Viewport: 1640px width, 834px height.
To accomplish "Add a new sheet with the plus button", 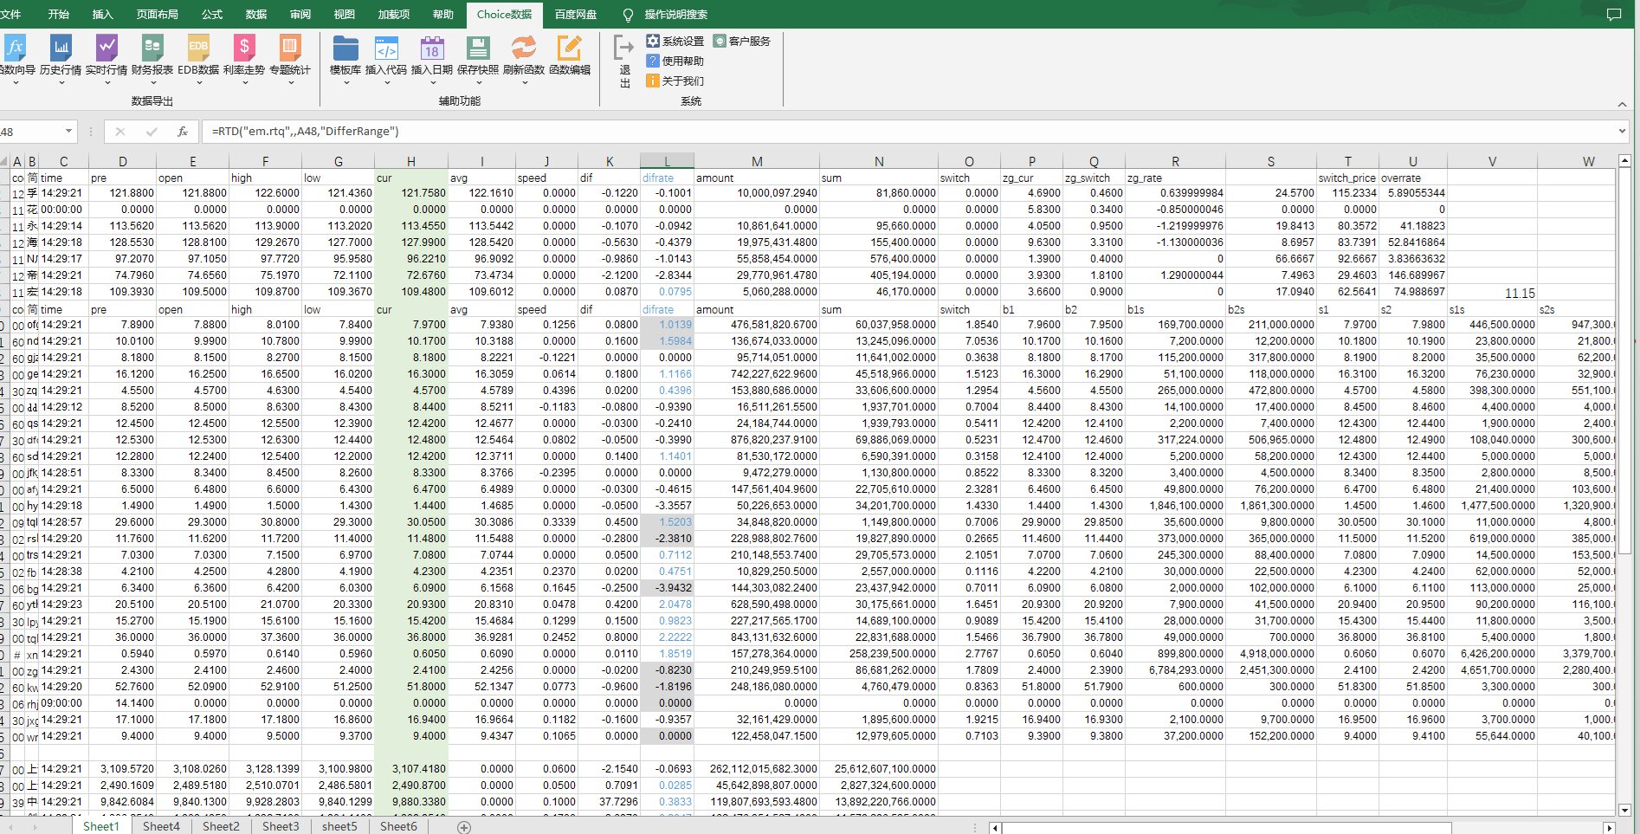I will click(x=464, y=827).
